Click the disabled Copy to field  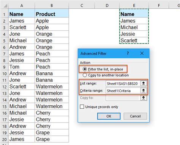coord(123,98)
